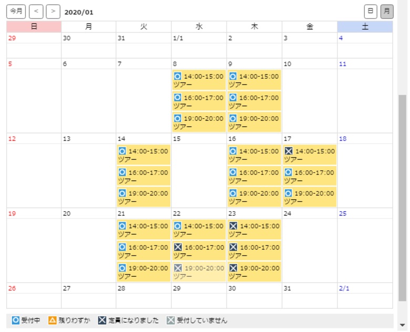Click the full icon on Jan 17 14:00 tour

click(x=289, y=151)
